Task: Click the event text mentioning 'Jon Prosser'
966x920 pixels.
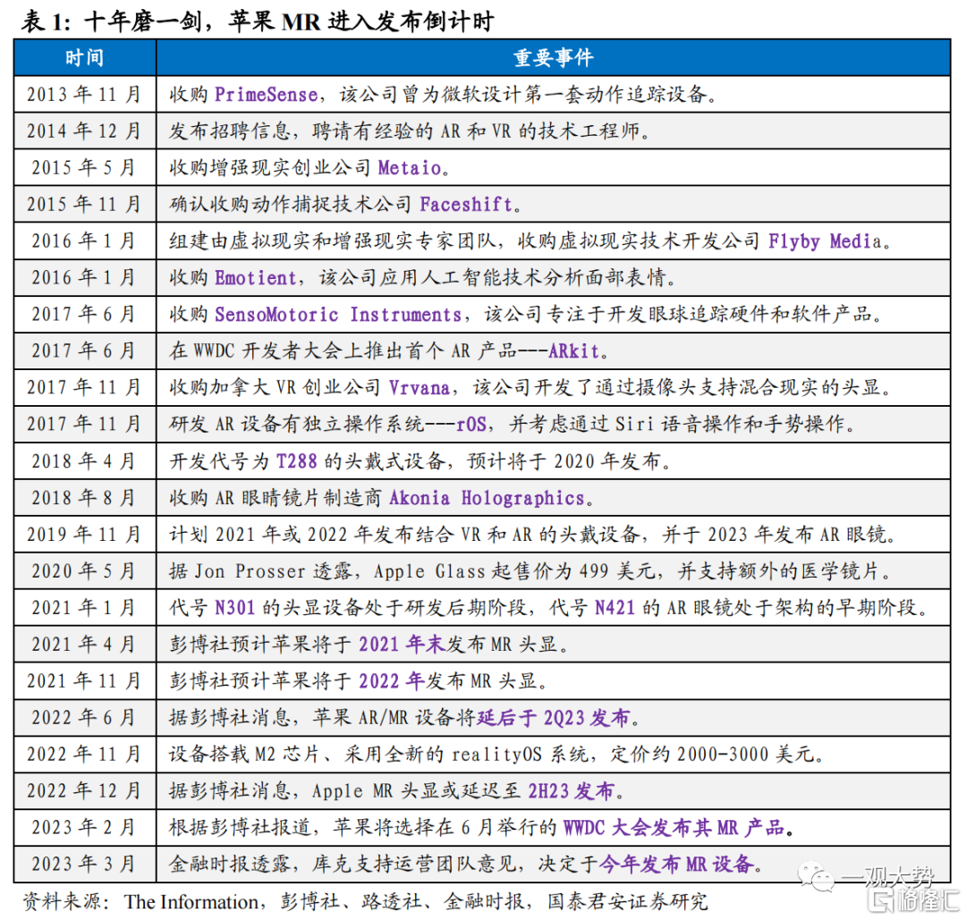Action: [530, 570]
